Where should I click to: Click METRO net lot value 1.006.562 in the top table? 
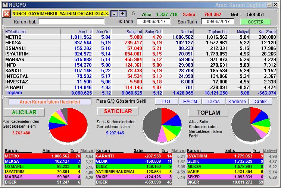(x=182, y=37)
